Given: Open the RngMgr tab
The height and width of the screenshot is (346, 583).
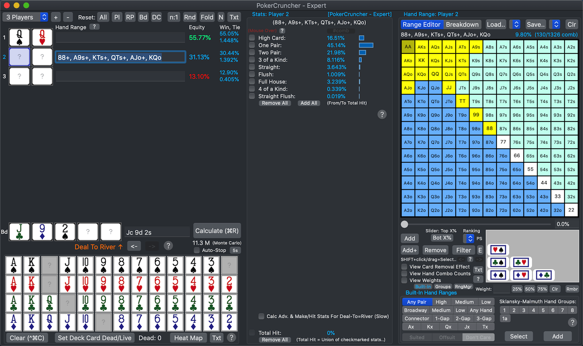Looking at the screenshot, I should click(463, 287).
